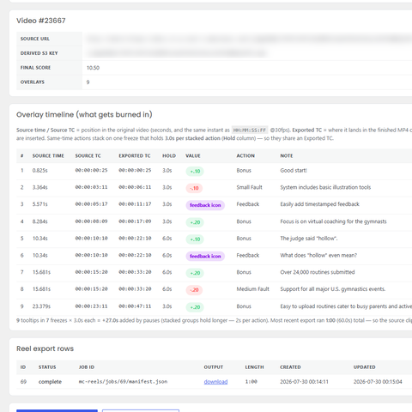Click the Exported TC column header
Image resolution: width=412 pixels, height=412 pixels.
(x=135, y=155)
